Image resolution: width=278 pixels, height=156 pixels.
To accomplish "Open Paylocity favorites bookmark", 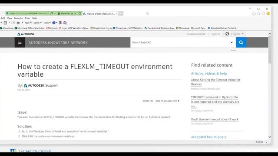I will (52, 28).
